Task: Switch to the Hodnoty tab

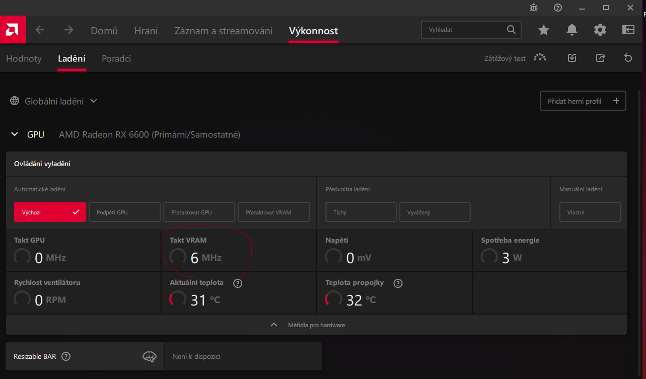Action: [24, 58]
